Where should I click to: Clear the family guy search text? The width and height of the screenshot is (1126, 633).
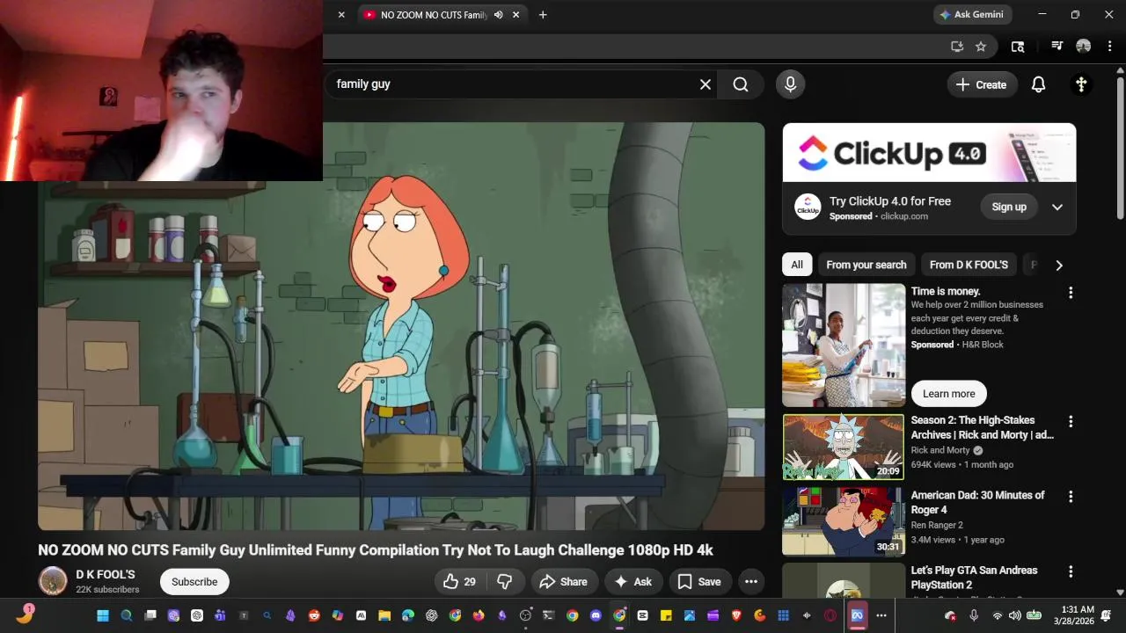tap(705, 84)
